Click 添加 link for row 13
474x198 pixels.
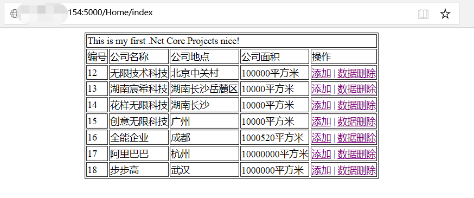pos(321,89)
